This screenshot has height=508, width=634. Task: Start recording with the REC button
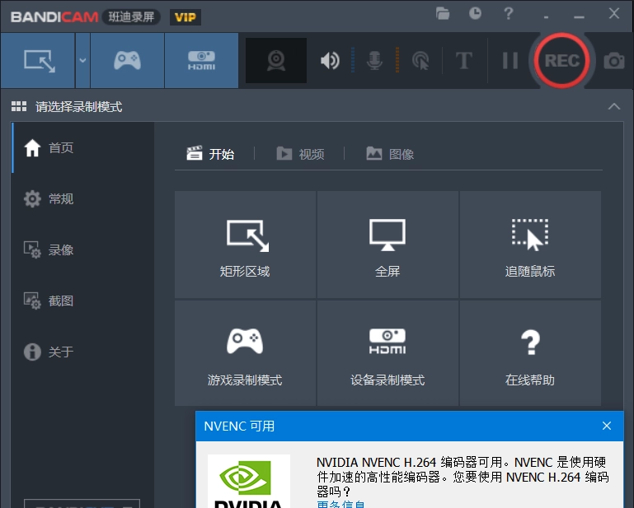tap(561, 61)
